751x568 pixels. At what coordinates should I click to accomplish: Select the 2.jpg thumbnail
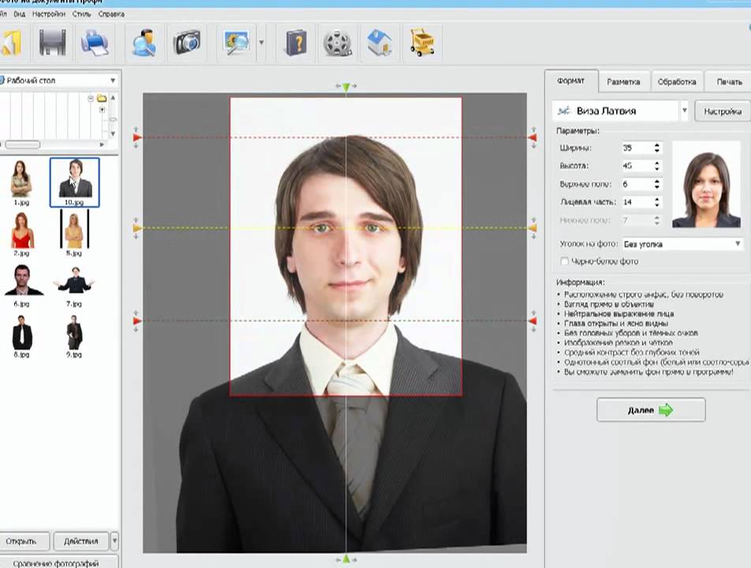[22, 230]
